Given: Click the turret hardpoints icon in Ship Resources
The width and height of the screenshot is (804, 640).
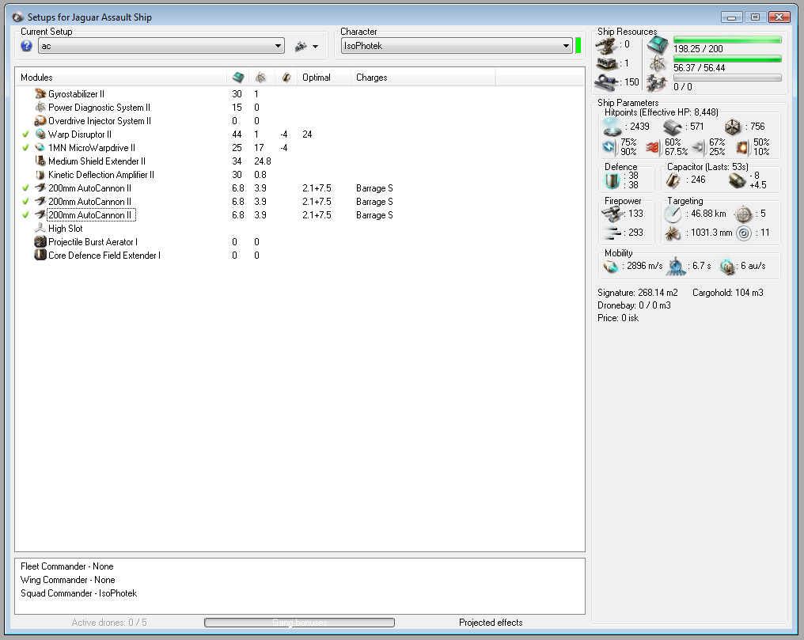Looking at the screenshot, I should [606, 45].
